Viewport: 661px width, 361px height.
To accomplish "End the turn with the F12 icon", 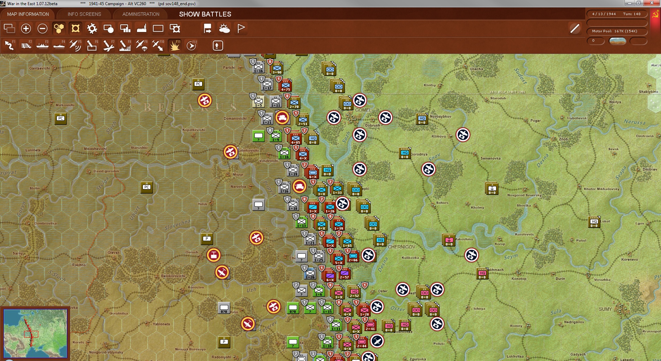I will tap(191, 45).
